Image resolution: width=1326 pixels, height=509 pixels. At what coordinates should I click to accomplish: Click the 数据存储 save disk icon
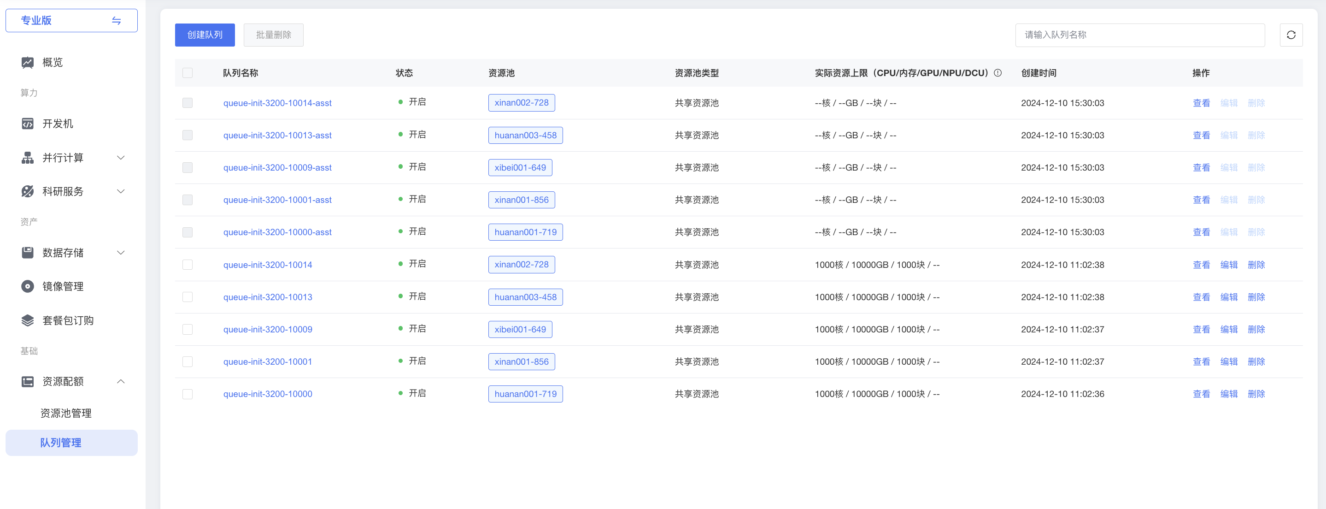27,253
